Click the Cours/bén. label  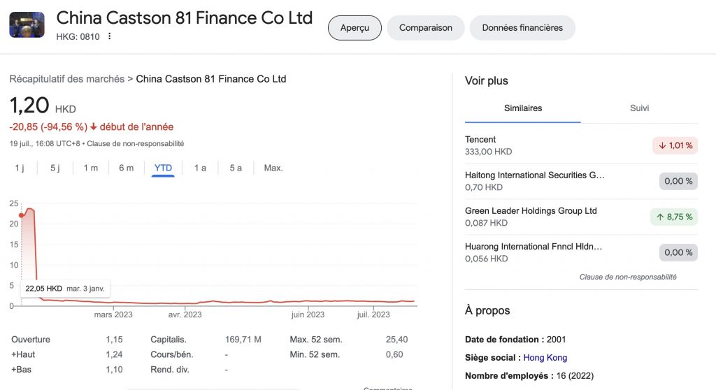point(172,354)
